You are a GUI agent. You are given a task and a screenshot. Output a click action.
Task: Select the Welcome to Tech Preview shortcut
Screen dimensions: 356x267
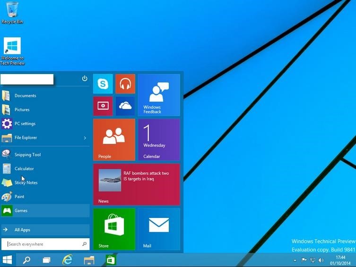[x=12, y=51]
